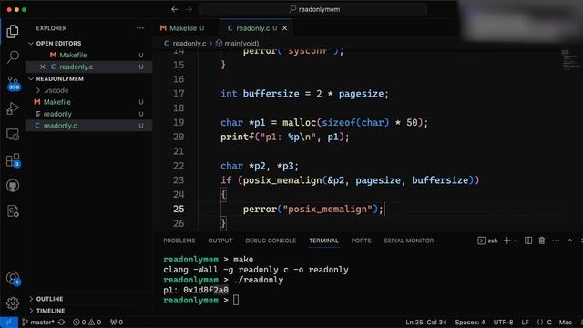The height and width of the screenshot is (328, 583).
Task: Click the master branch in status bar
Action: pos(38,322)
